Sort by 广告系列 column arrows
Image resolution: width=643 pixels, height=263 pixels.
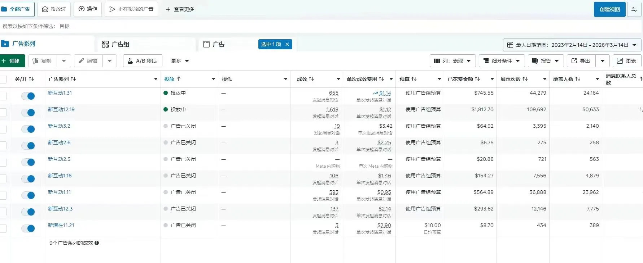click(73, 79)
